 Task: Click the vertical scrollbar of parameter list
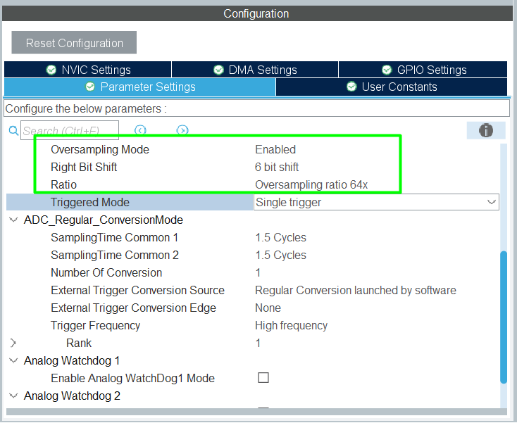pyautogui.click(x=503, y=317)
